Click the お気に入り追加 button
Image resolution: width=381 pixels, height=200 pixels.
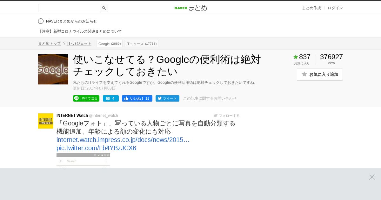320,74
